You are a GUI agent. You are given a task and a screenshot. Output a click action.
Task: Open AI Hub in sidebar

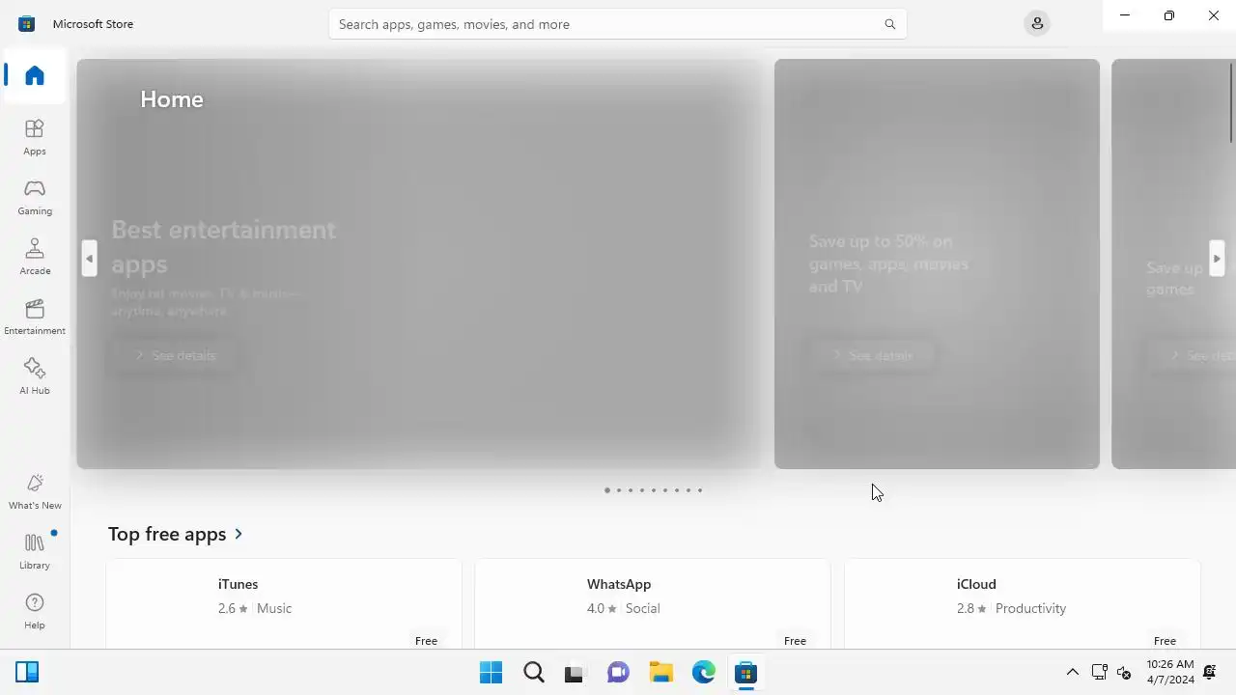pyautogui.click(x=35, y=376)
